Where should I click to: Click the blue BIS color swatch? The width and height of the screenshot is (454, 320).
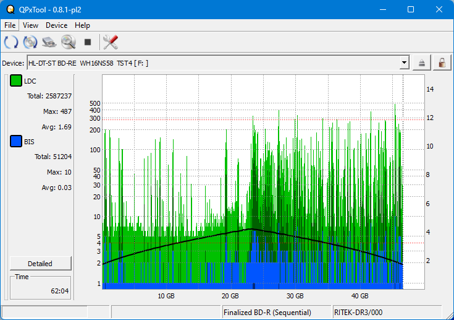pyautogui.click(x=16, y=141)
